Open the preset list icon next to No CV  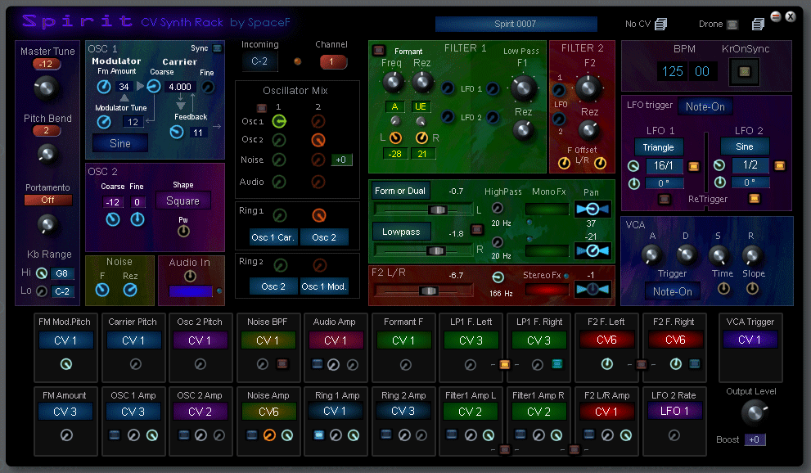pos(660,24)
